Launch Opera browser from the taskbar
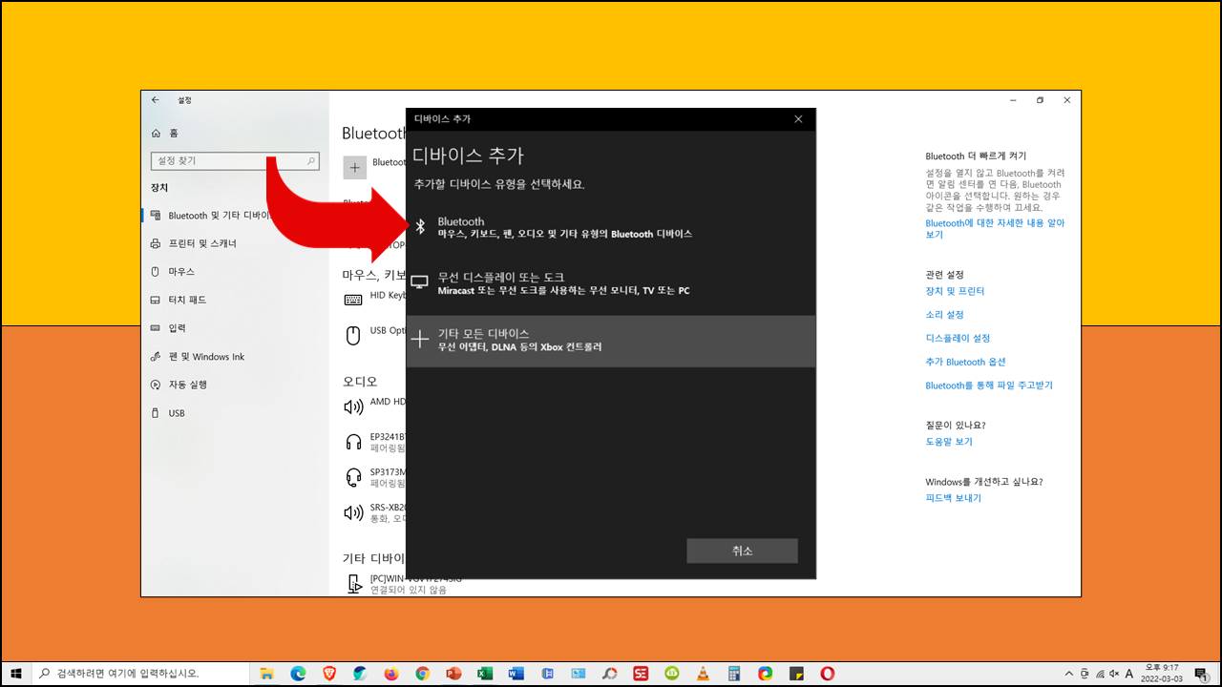The width and height of the screenshot is (1222, 687). pyautogui.click(x=827, y=674)
